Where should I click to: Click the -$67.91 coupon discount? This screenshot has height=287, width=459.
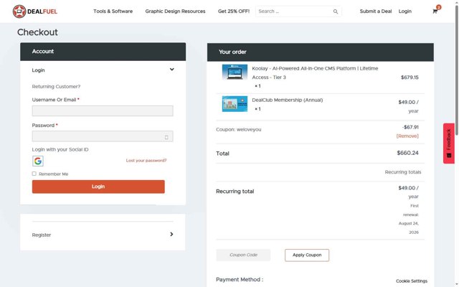pyautogui.click(x=410, y=128)
